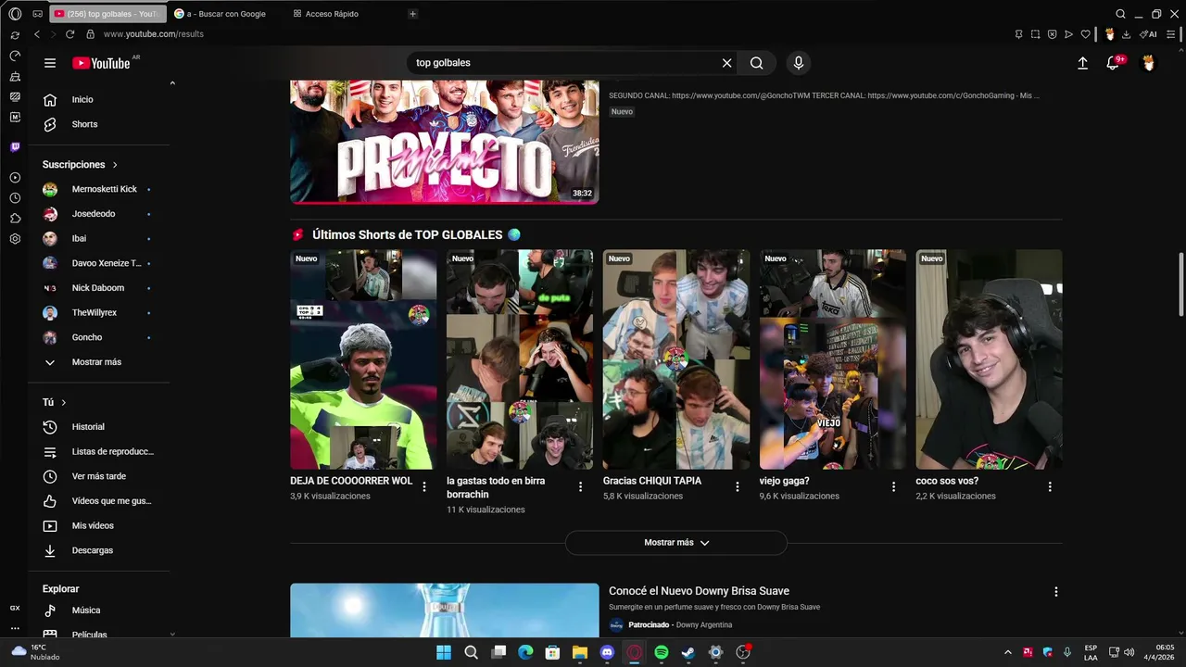
Task: Open a new browser tab
Action: click(x=412, y=14)
